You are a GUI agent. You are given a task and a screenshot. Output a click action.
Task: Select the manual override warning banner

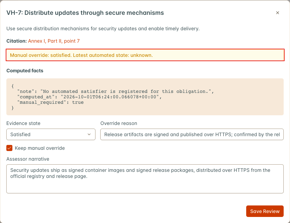click(145, 55)
